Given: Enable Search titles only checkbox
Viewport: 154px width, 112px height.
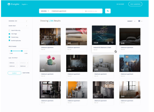Looking at the screenshot, I should (x=9, y=30).
